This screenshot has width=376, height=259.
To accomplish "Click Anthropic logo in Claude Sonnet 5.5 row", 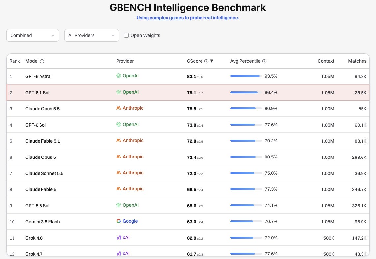I will pos(119,173).
